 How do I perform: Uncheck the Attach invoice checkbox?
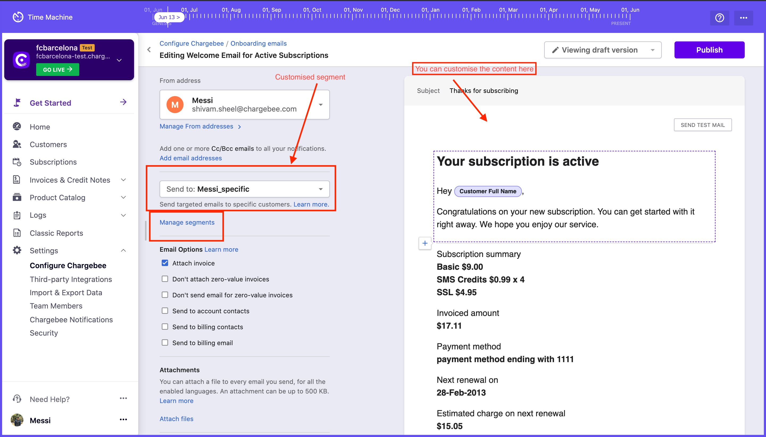point(165,263)
